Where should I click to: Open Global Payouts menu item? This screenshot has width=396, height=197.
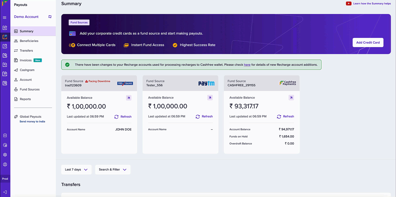[x=31, y=117]
